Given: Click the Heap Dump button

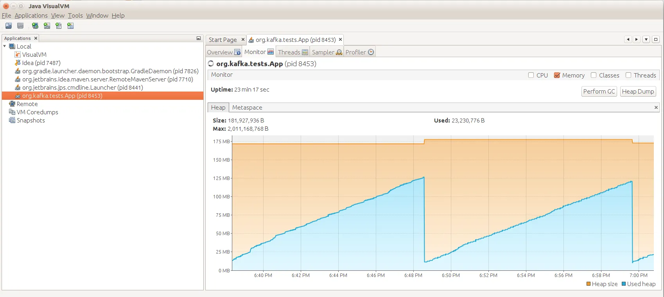Looking at the screenshot, I should click(638, 92).
